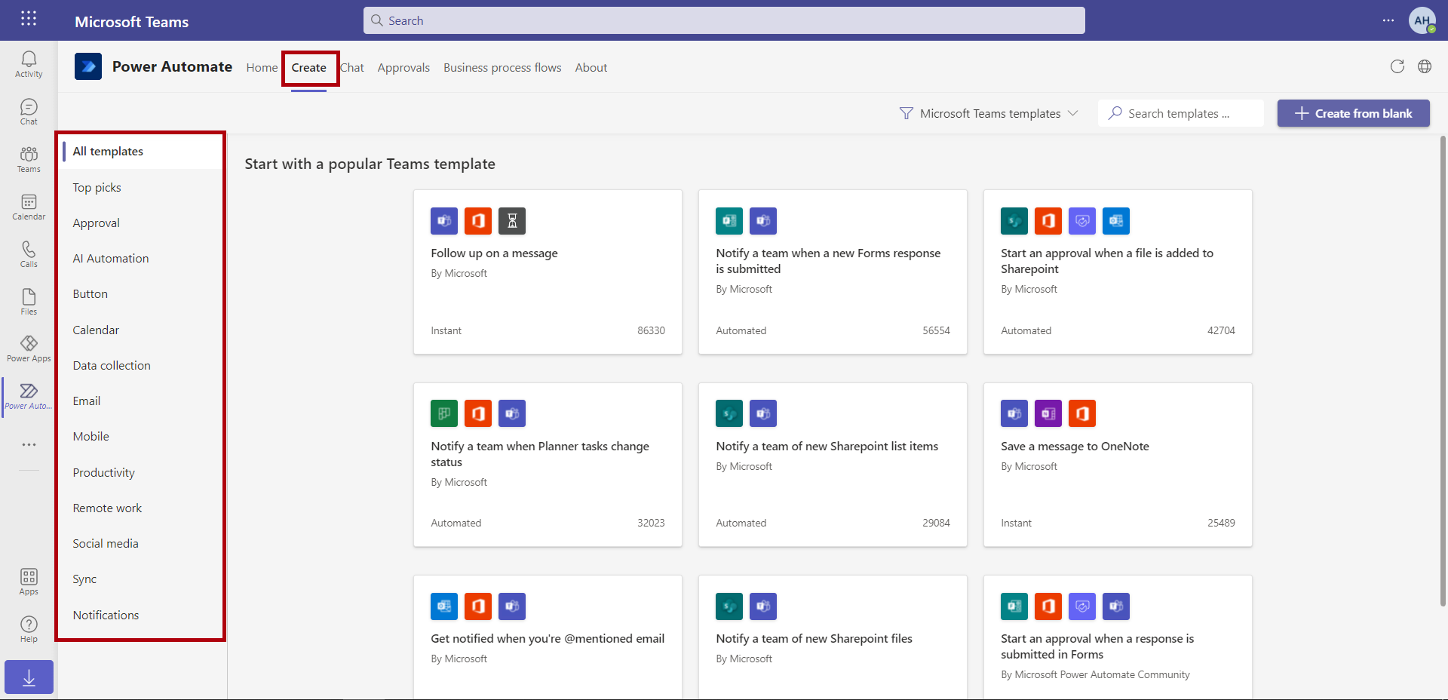This screenshot has width=1448, height=700.
Task: Click Outlook icon on @mentioned email card
Action: click(x=444, y=606)
